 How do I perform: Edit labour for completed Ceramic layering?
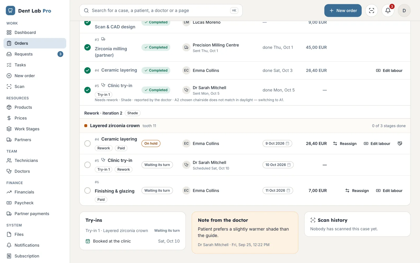coord(389,70)
